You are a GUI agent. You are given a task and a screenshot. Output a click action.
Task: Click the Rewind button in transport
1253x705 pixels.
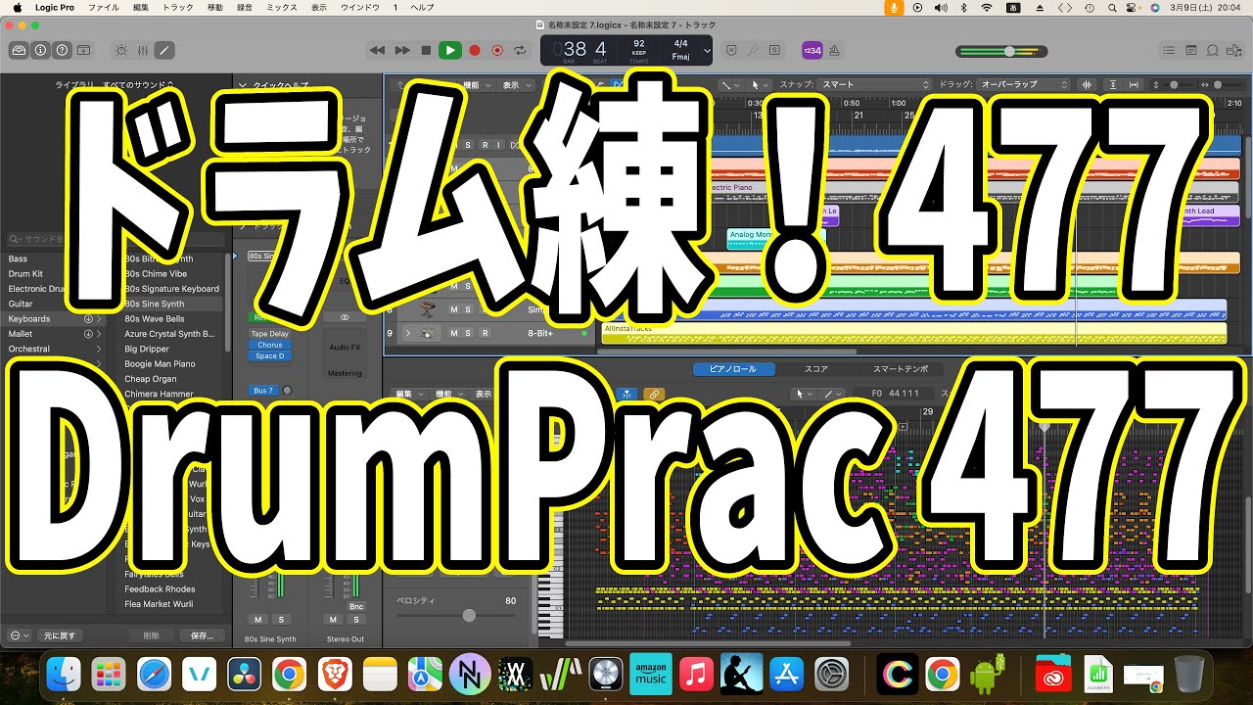click(x=378, y=50)
